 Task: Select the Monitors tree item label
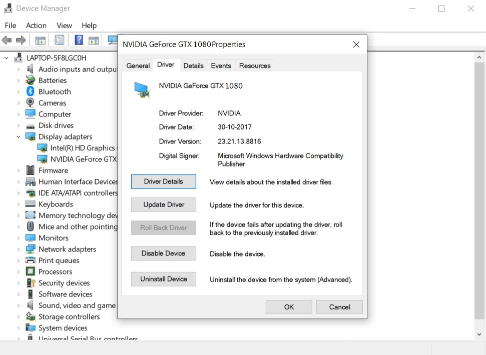click(x=54, y=237)
